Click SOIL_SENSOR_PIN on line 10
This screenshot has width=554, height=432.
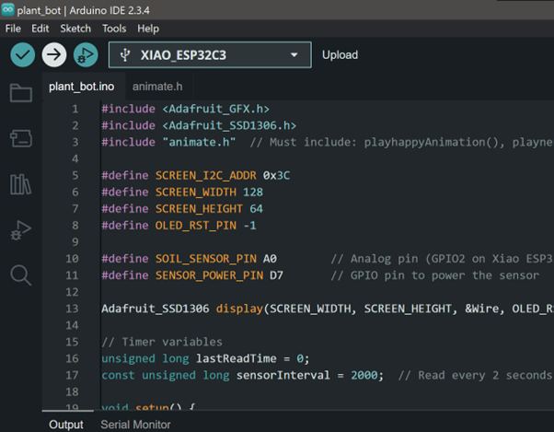coord(206,259)
